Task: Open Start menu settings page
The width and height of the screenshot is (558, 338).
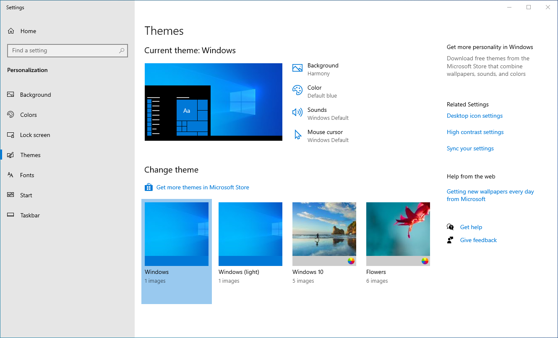Action: (x=67, y=195)
